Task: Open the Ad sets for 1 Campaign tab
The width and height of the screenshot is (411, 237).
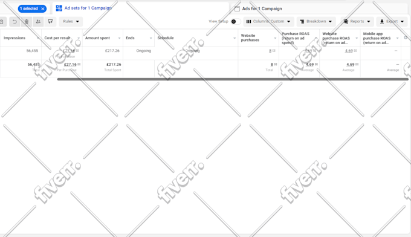Action: tap(88, 8)
